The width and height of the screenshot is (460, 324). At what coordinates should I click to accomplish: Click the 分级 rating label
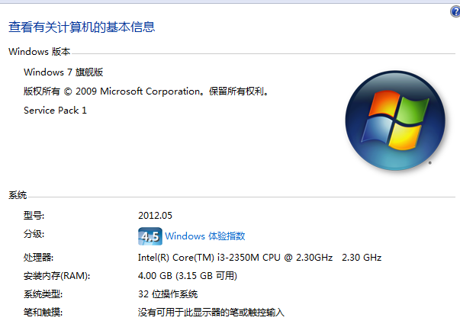34,234
